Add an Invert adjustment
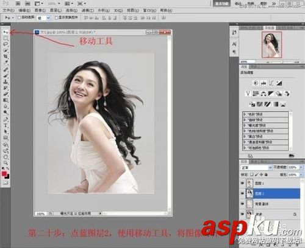 coord(252,105)
